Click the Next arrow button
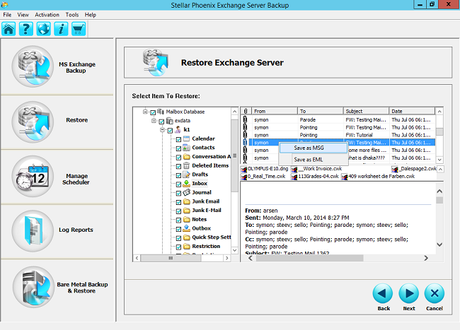Viewport: 460px width, 330px height. coord(408,293)
